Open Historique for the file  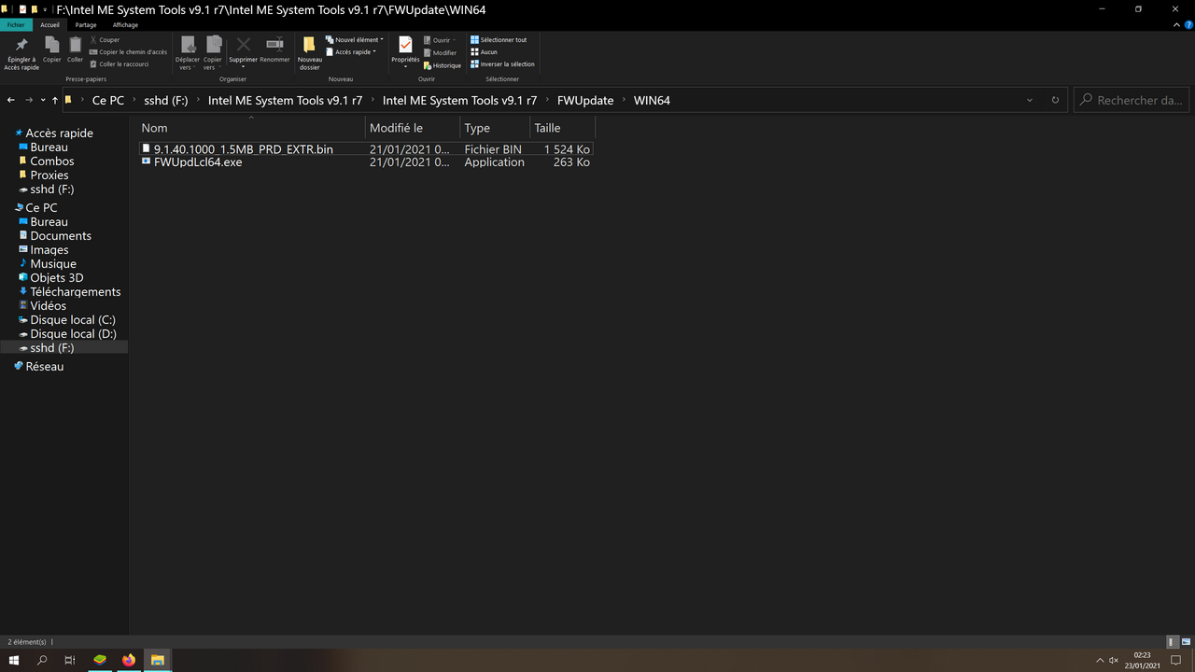tap(442, 65)
